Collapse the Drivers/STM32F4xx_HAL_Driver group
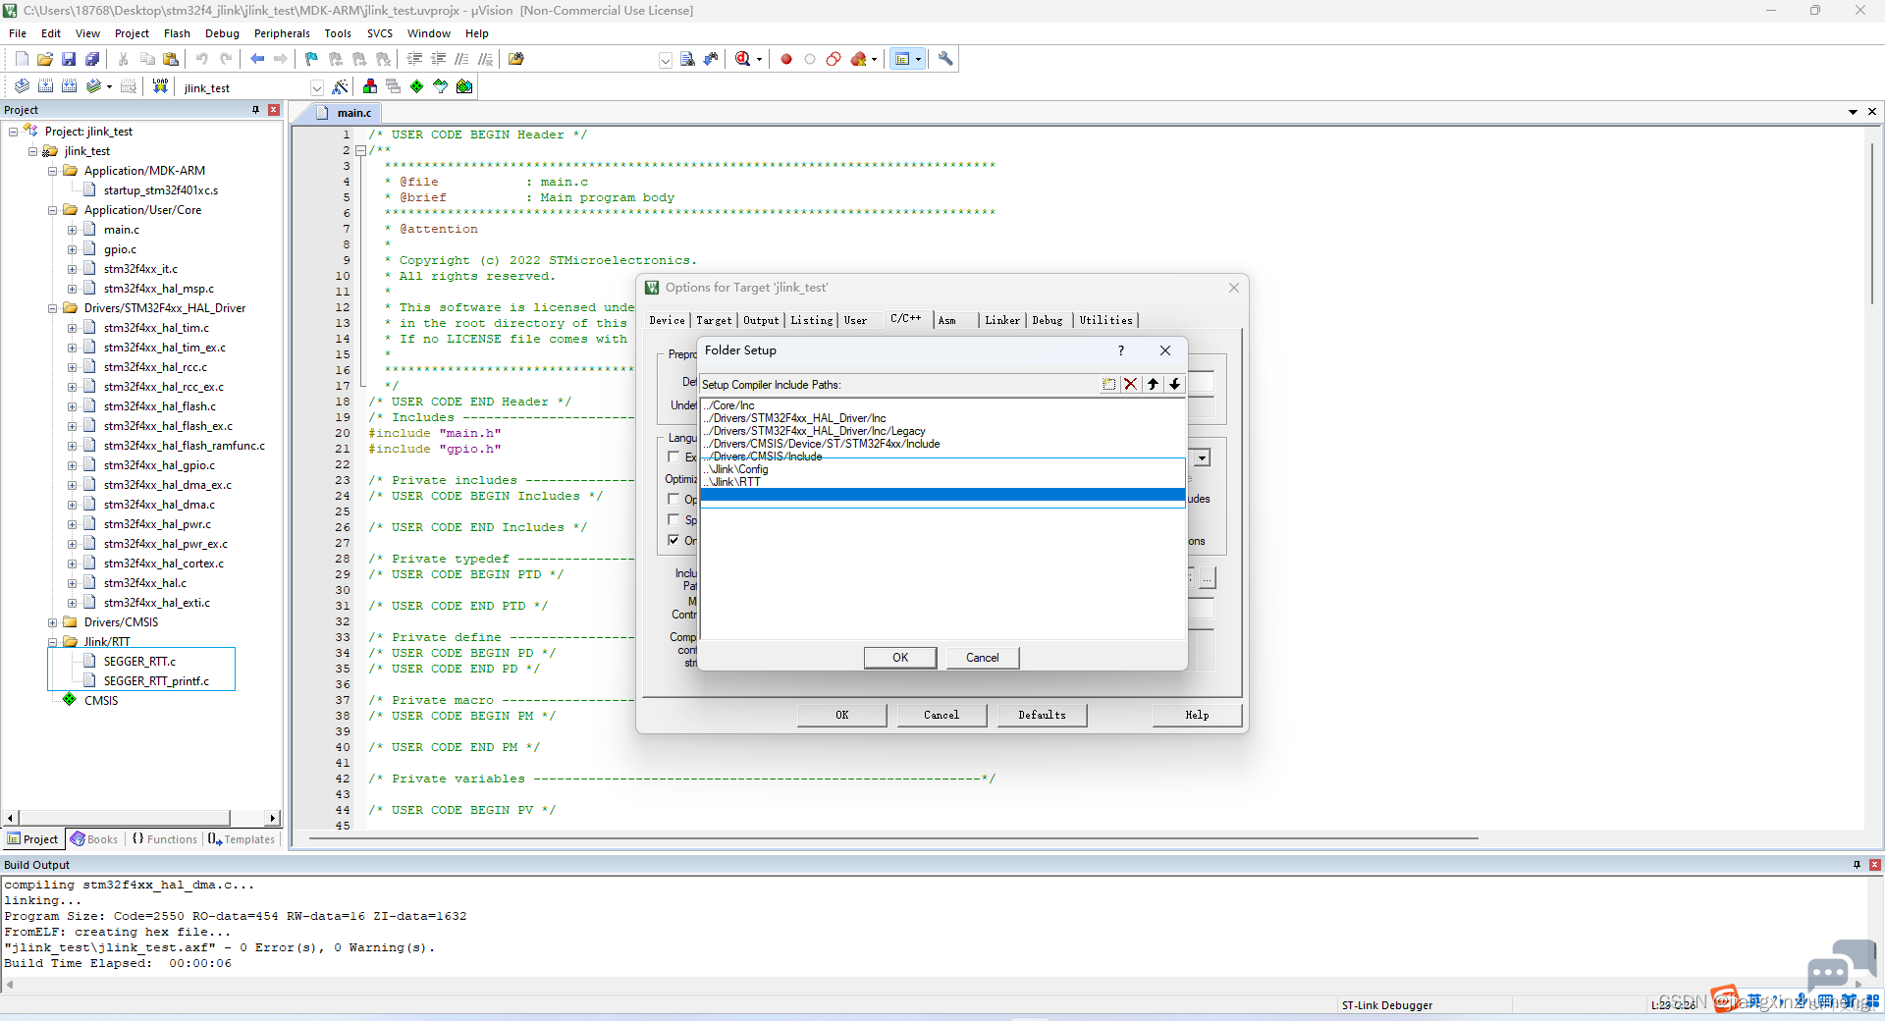 tap(53, 308)
